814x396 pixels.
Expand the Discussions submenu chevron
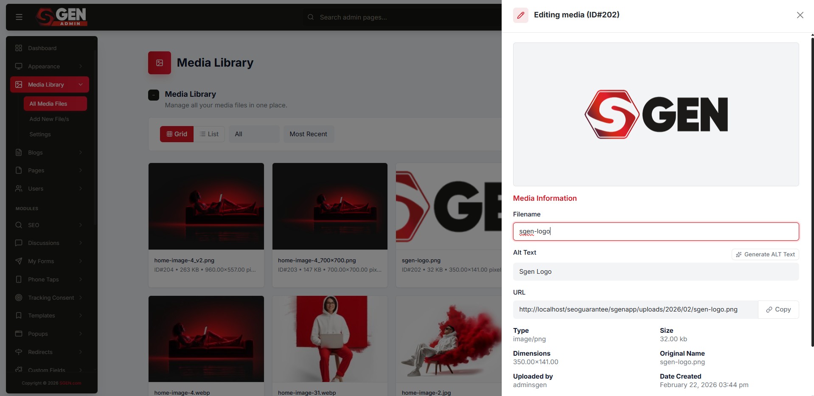(81, 243)
